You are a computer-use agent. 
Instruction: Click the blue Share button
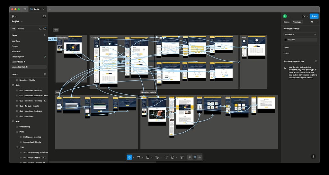click(x=314, y=16)
